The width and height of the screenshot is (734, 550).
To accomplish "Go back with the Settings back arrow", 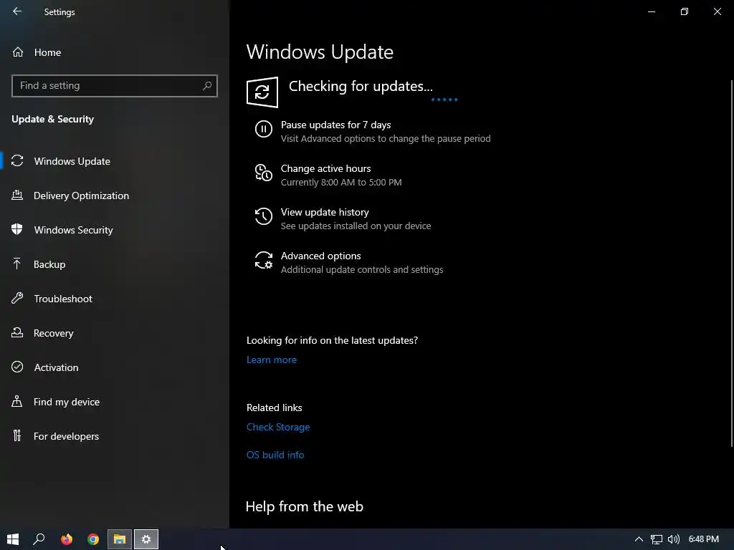I will (17, 11).
